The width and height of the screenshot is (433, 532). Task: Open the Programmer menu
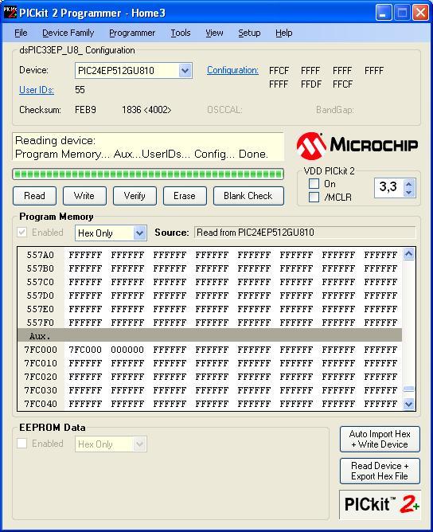tap(132, 33)
